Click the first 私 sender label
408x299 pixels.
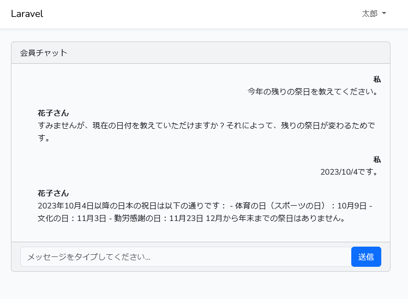coord(377,79)
